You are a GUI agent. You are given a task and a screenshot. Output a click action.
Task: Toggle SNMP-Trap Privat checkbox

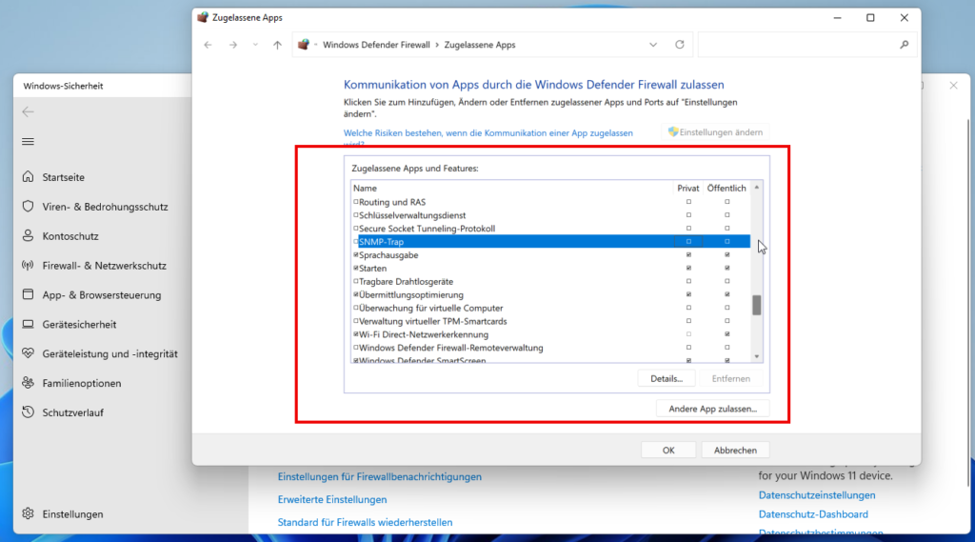click(688, 241)
